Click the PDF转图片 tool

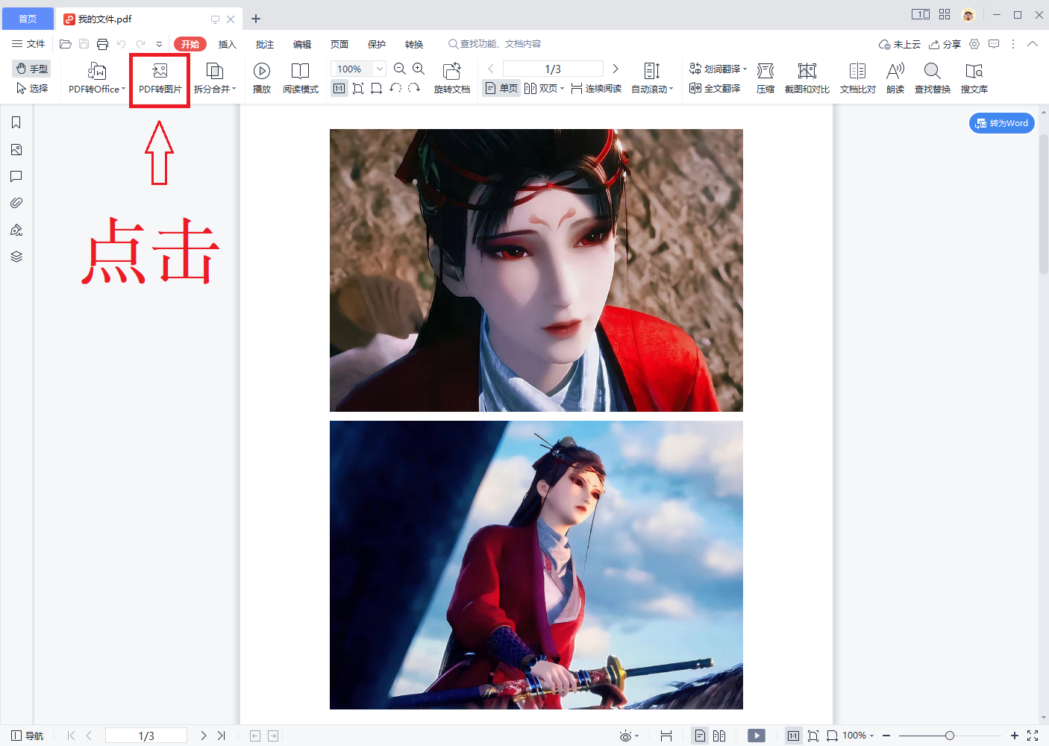[x=160, y=79]
